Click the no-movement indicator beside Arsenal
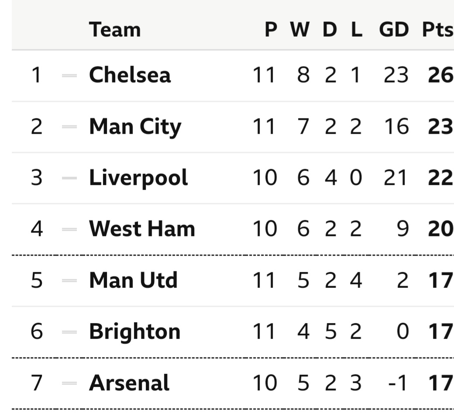This screenshot has height=415, width=454. click(69, 383)
